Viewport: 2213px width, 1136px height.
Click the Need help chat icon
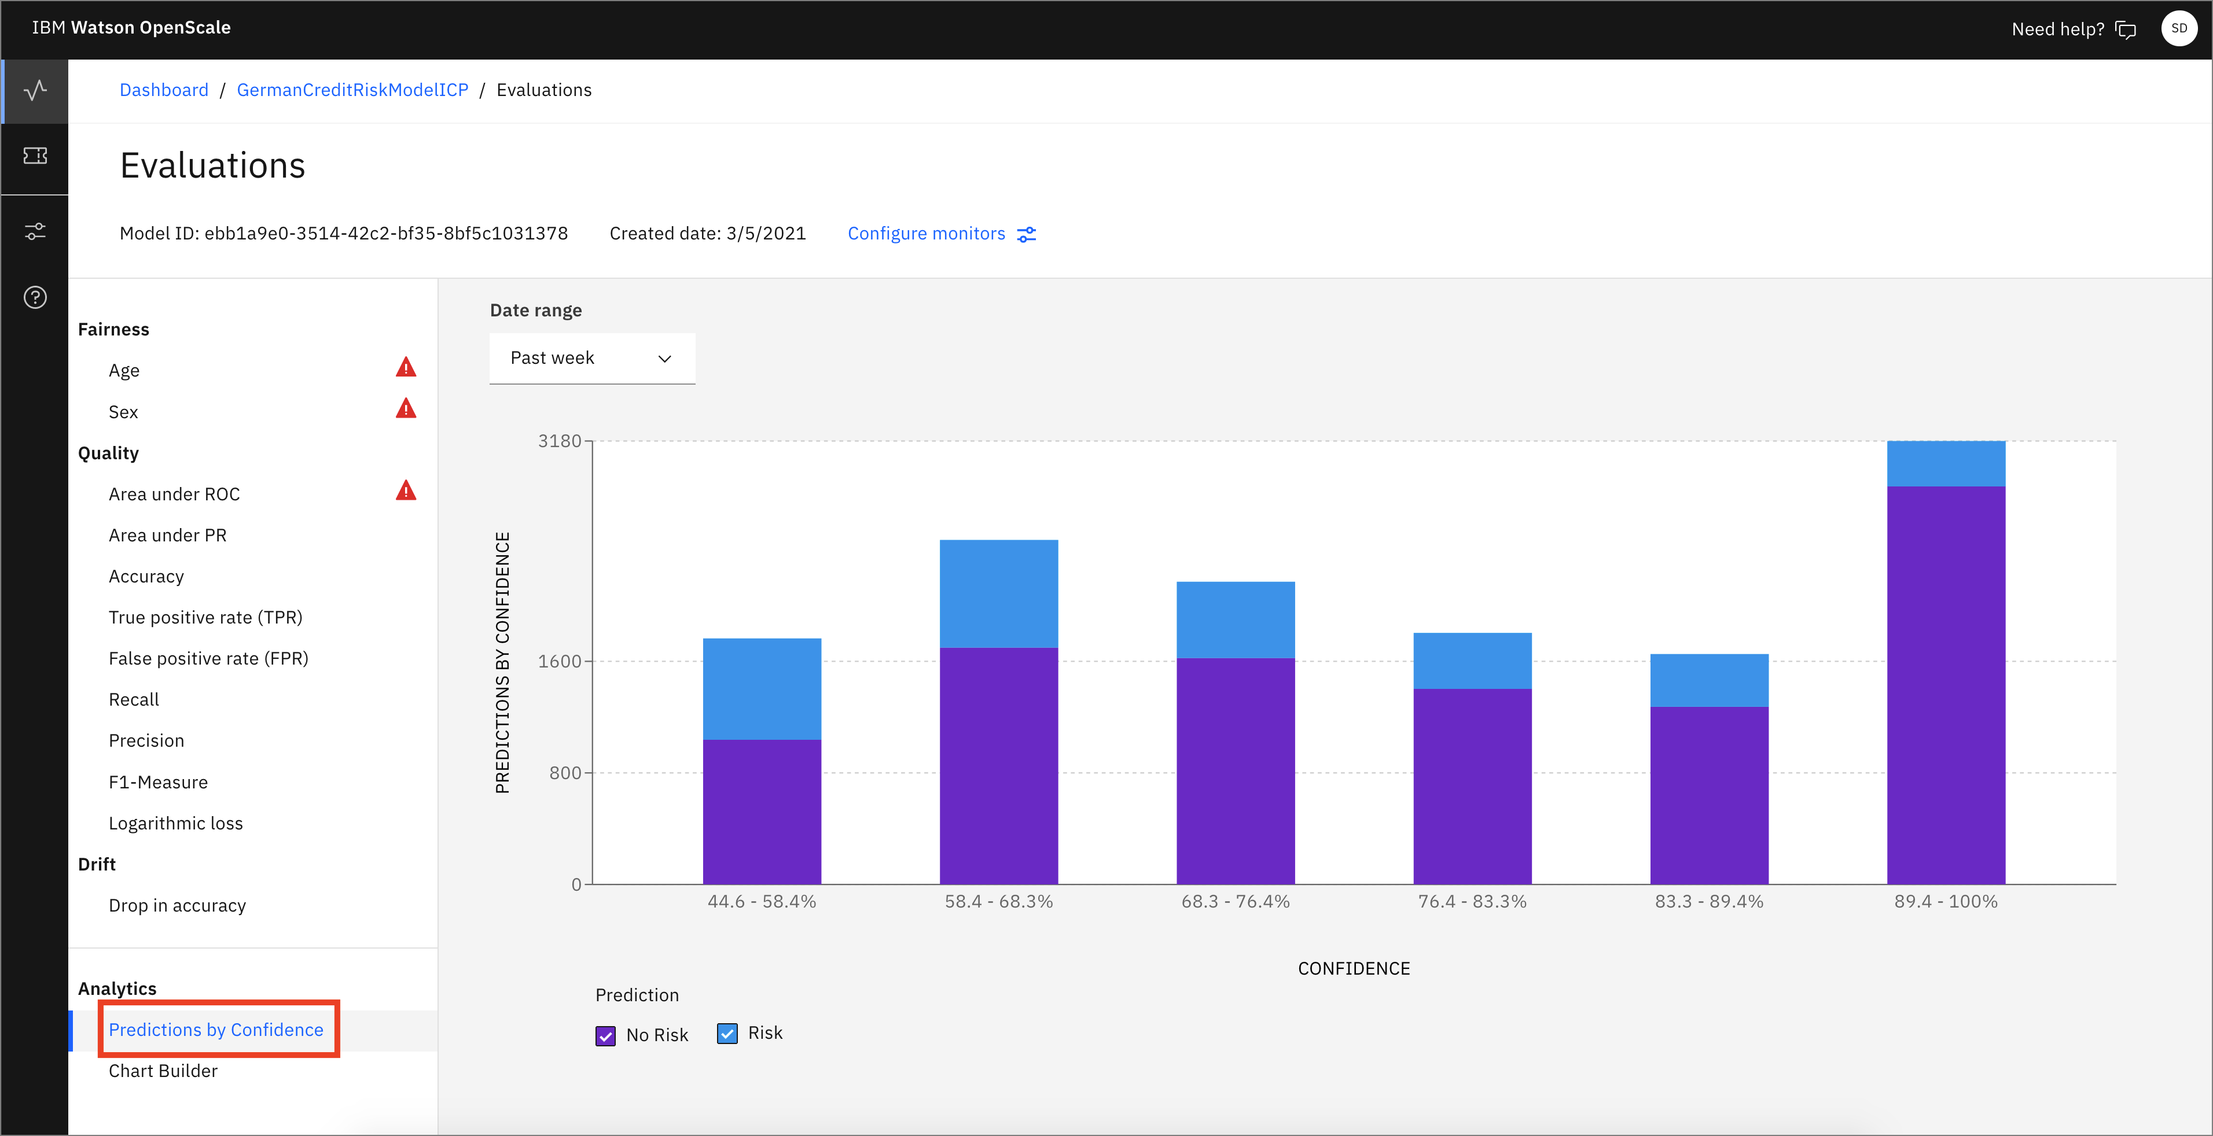2126,30
